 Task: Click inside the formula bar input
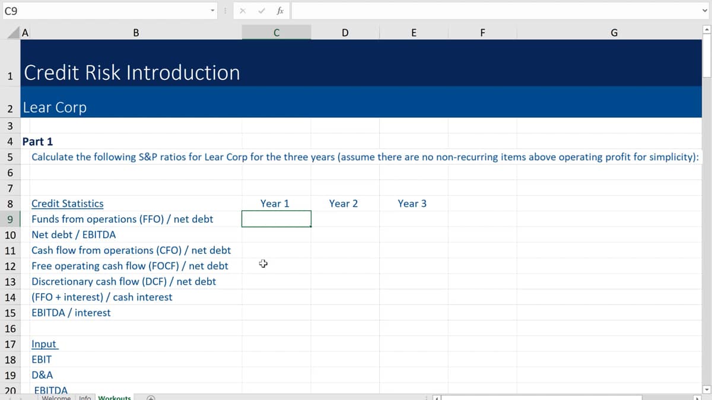click(x=495, y=11)
